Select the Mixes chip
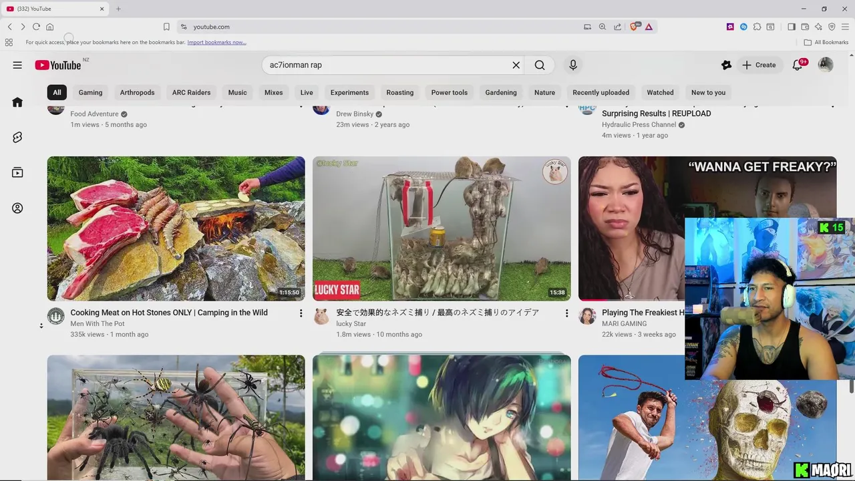The image size is (855, 481). click(273, 92)
